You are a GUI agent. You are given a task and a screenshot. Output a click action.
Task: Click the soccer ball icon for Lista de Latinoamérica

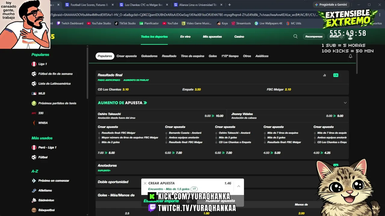[34, 84]
